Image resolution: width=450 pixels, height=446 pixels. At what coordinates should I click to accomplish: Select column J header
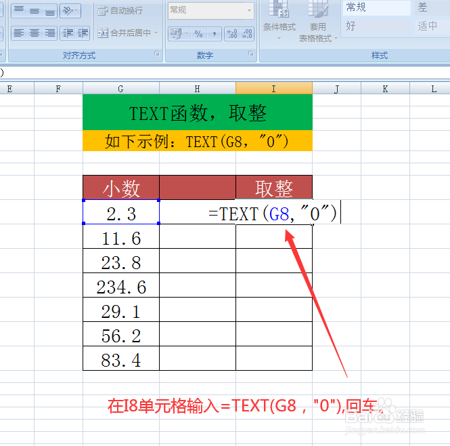click(x=336, y=89)
